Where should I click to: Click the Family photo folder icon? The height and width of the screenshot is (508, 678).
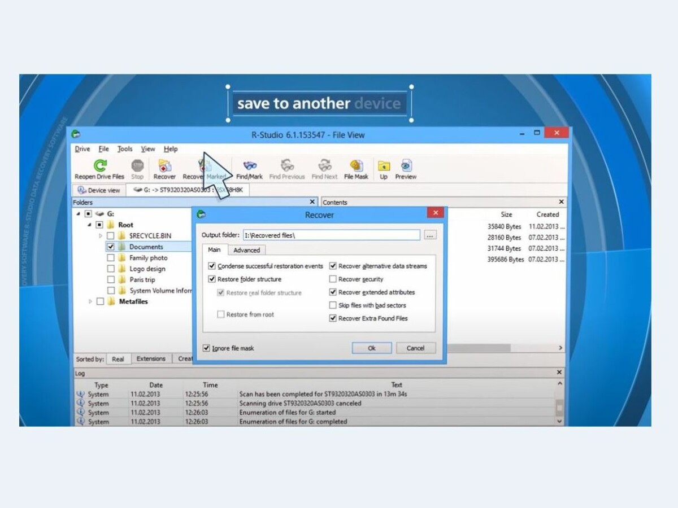(x=121, y=257)
